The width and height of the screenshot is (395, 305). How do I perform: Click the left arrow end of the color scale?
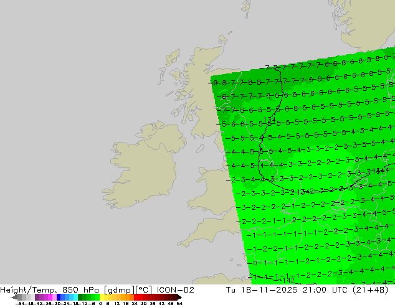(x=14, y=297)
